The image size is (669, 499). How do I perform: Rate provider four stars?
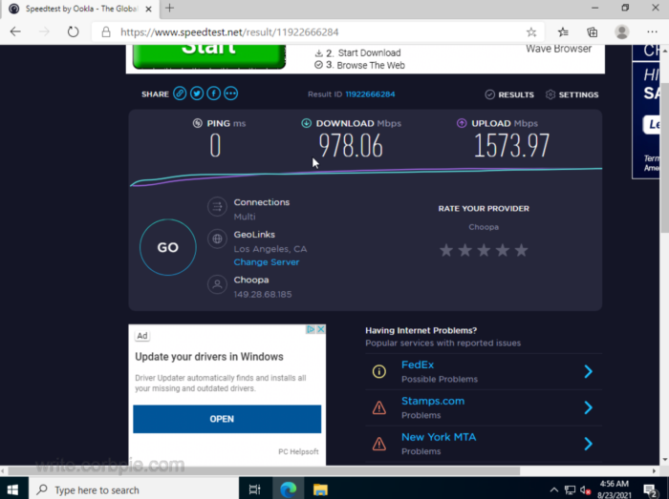[x=503, y=250]
